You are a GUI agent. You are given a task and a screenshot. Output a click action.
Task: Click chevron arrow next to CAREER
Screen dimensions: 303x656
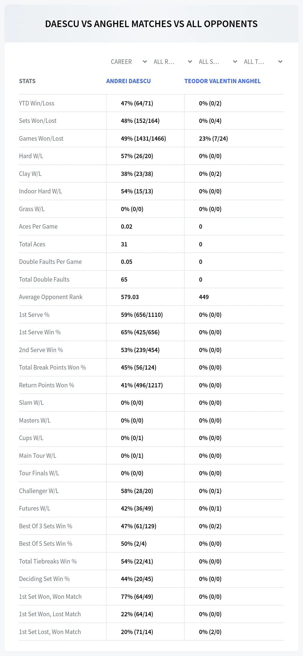tap(145, 62)
